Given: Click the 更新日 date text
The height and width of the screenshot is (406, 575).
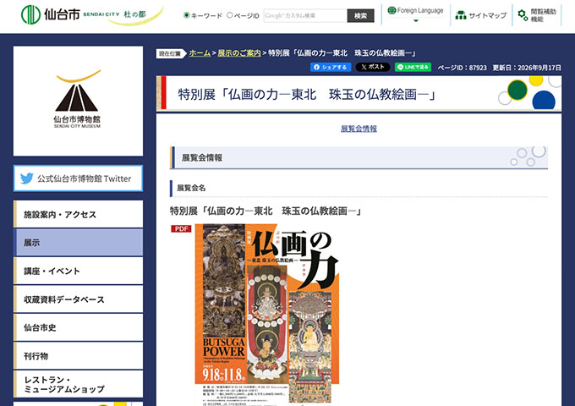Looking at the screenshot, I should coord(527,68).
